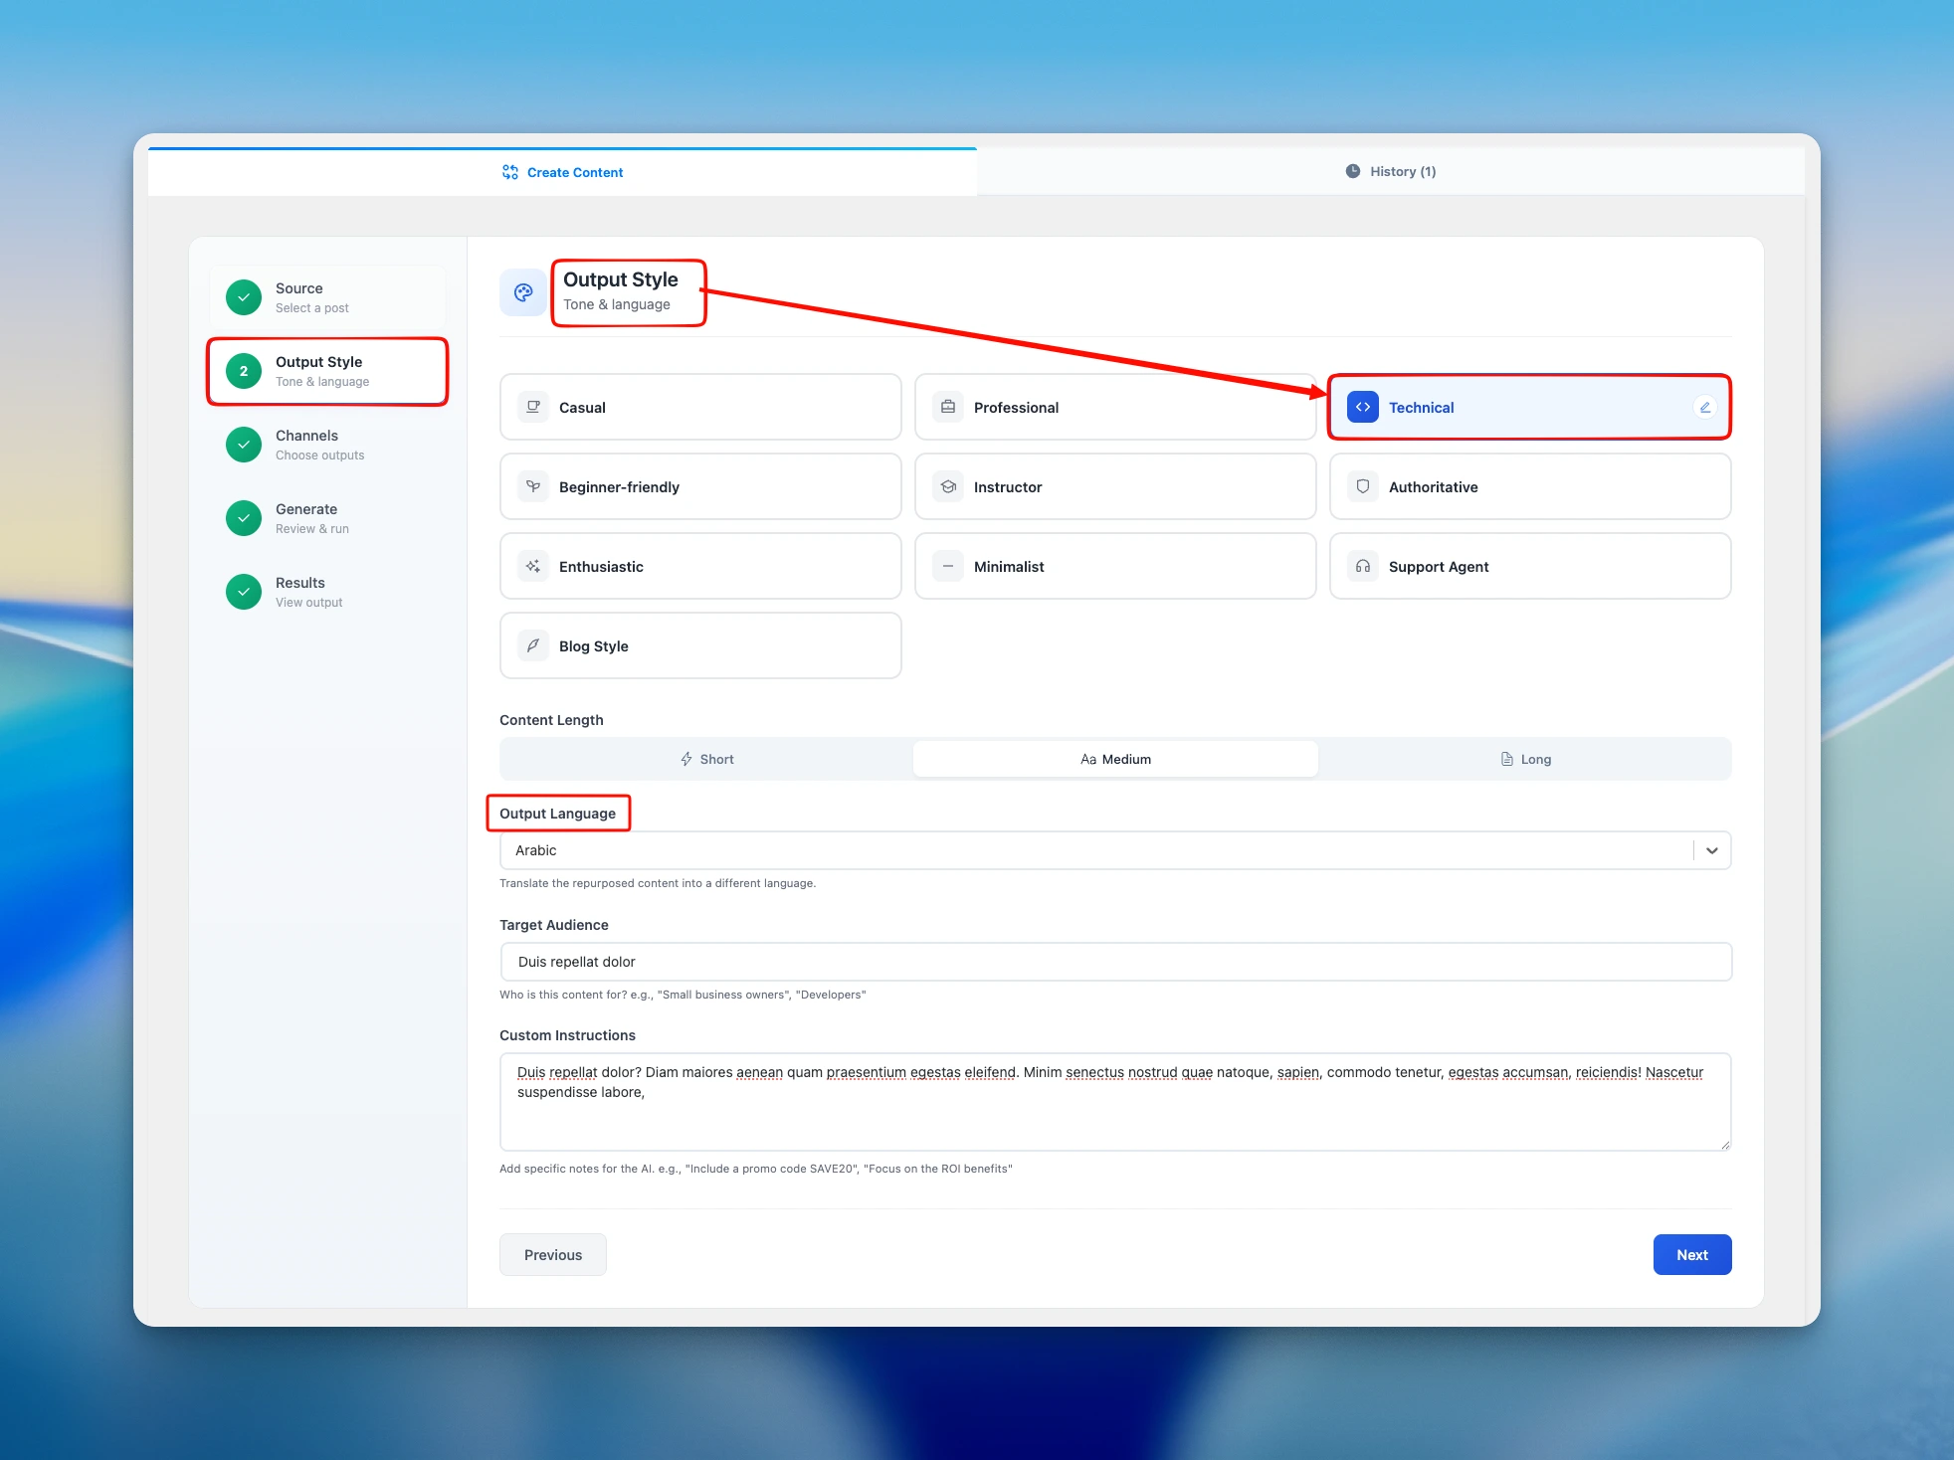This screenshot has width=1954, height=1460.
Task: Click the Professional briefcase icon
Action: point(948,407)
